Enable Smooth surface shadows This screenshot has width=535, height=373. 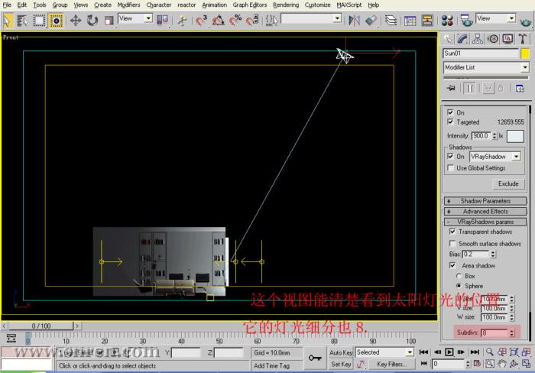click(452, 244)
